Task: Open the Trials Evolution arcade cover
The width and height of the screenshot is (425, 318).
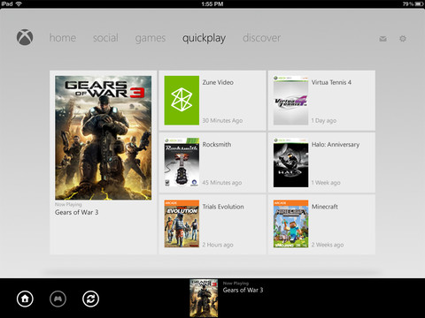Action: click(182, 224)
